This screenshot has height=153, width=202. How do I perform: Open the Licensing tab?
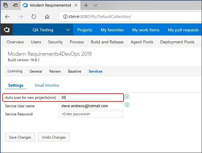(x=15, y=71)
